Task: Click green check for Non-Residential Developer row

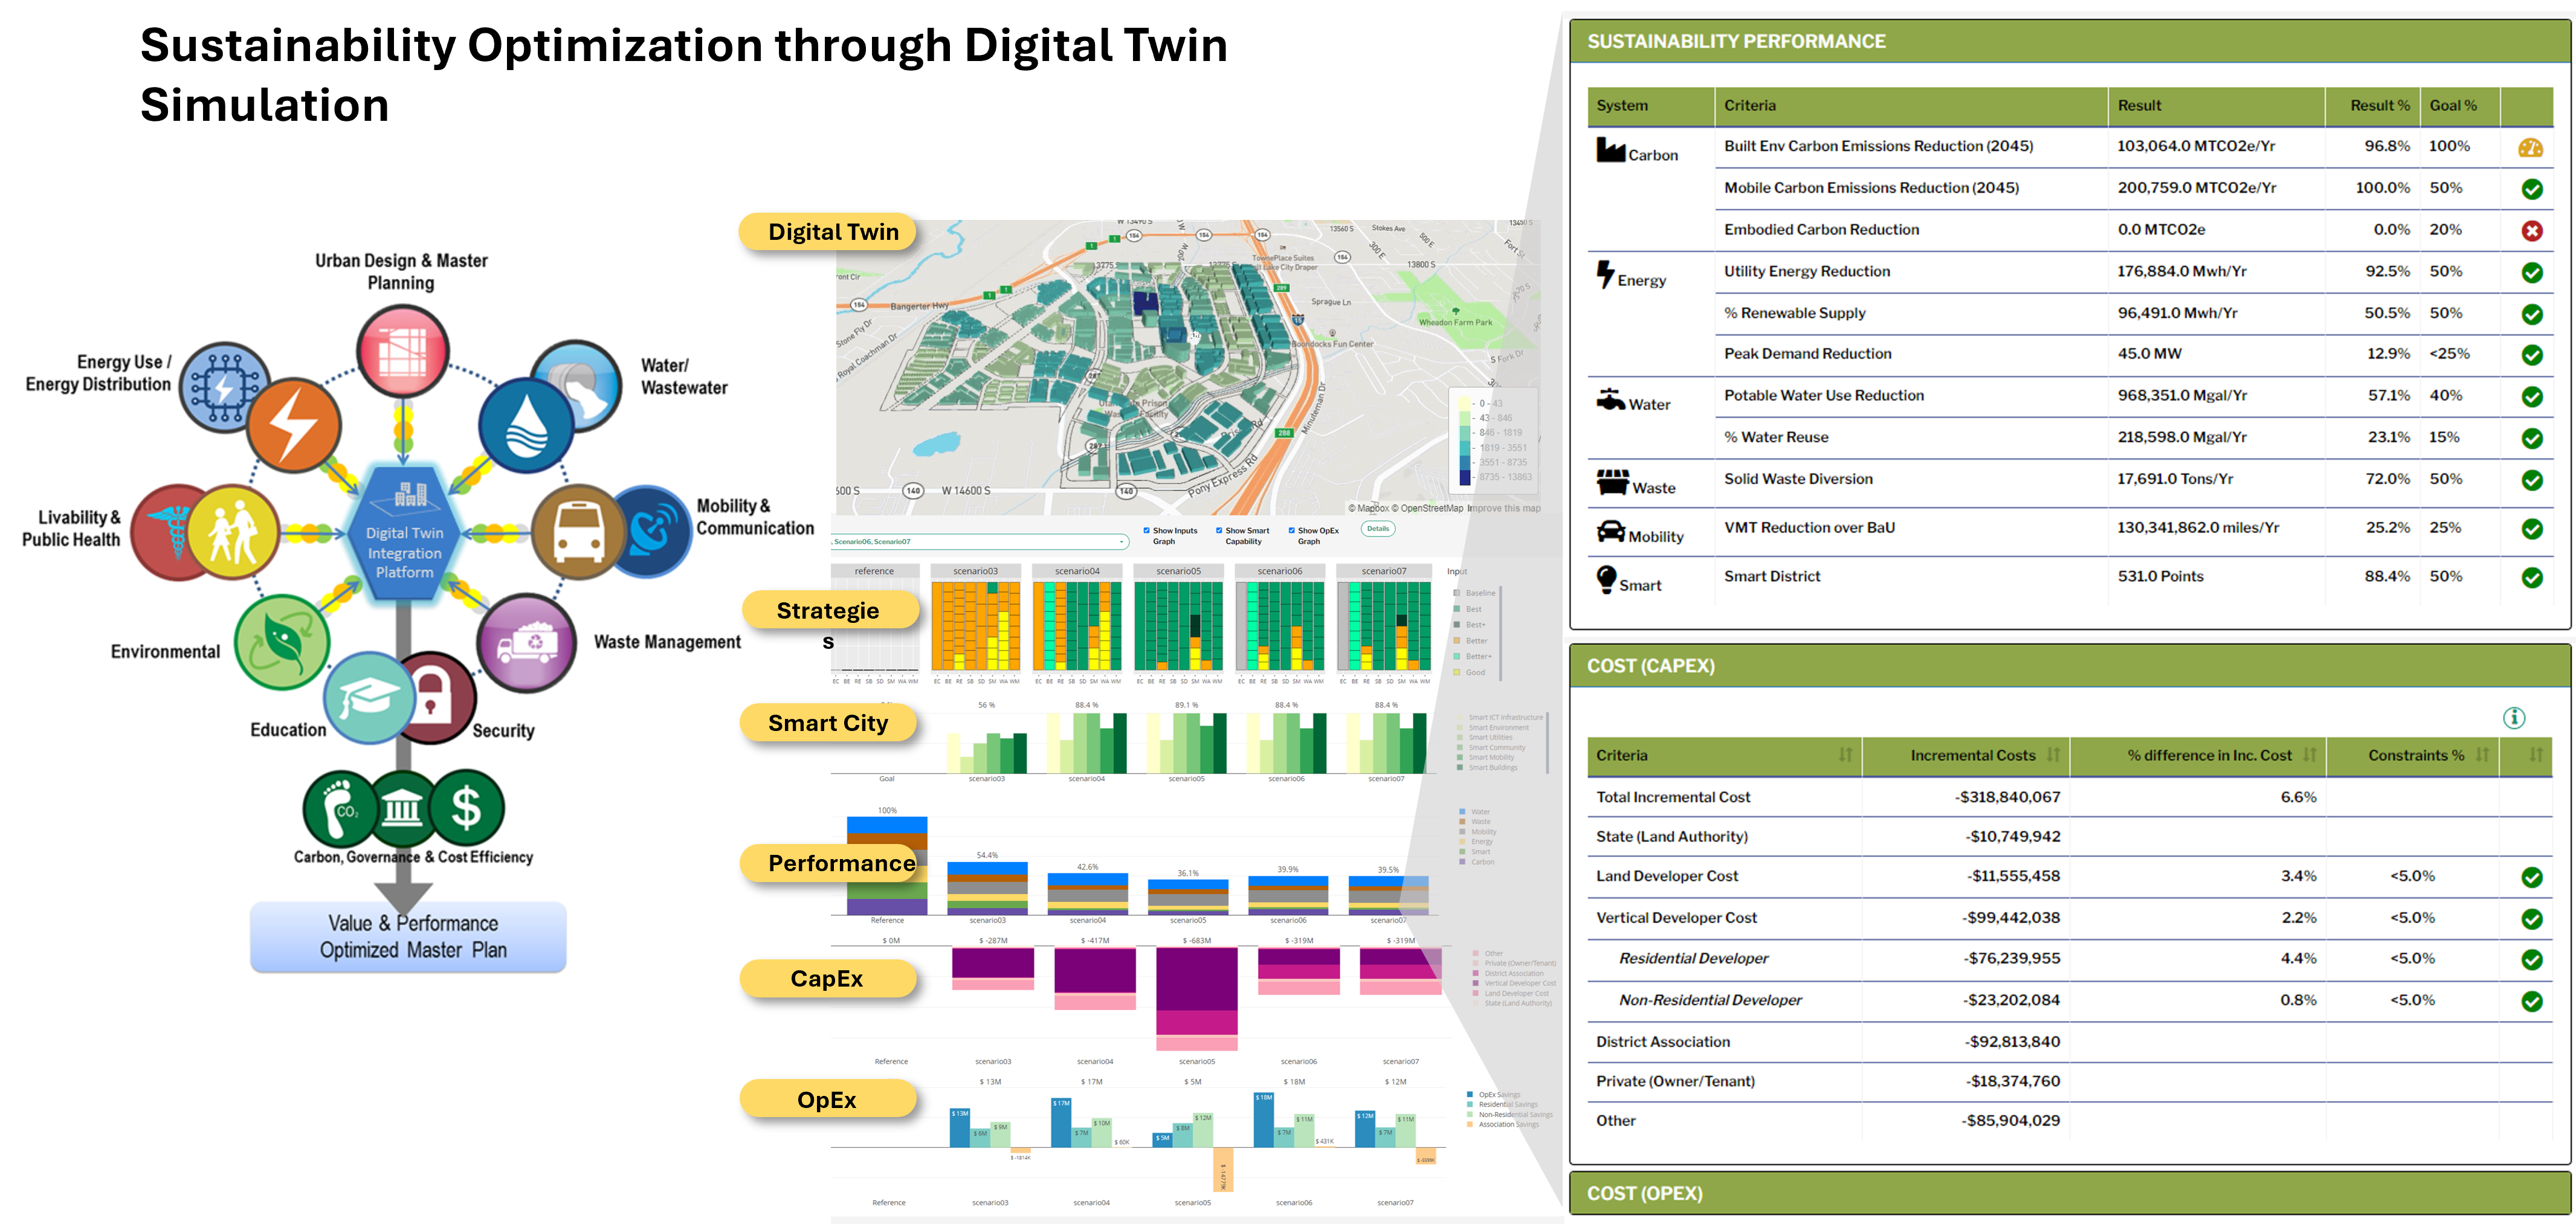Action: 2531,1001
